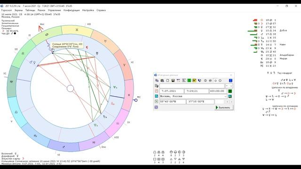Open the Разное menu
This screenshot has height=169, width=301.
tap(41, 10)
